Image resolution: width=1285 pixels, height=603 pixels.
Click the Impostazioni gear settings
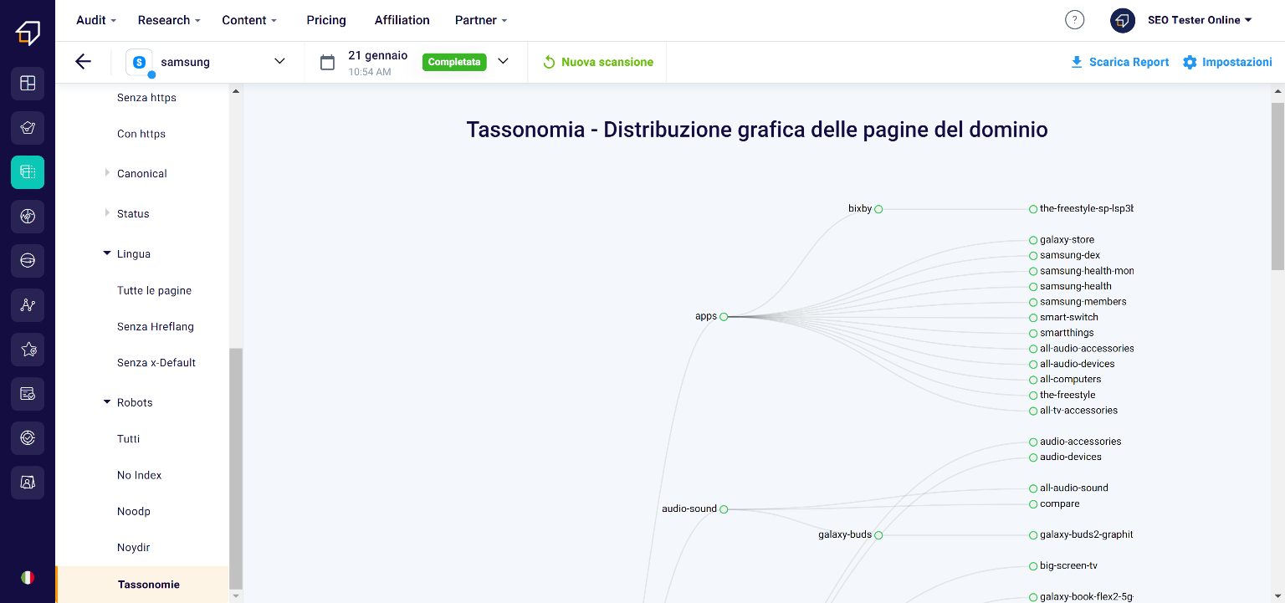click(1227, 62)
